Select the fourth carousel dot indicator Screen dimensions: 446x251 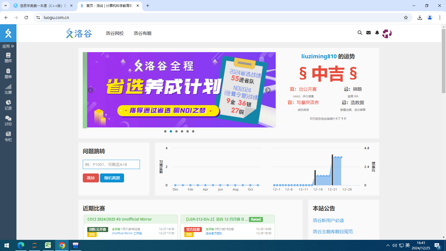[182, 131]
